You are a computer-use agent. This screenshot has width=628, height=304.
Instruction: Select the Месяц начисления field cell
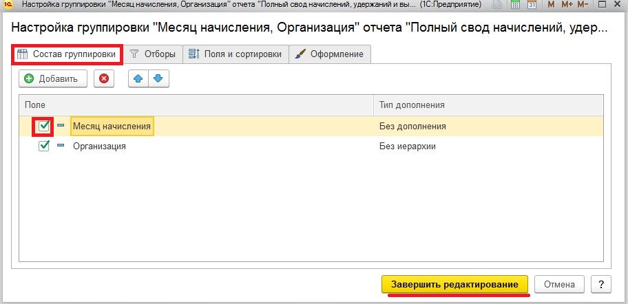coord(112,127)
